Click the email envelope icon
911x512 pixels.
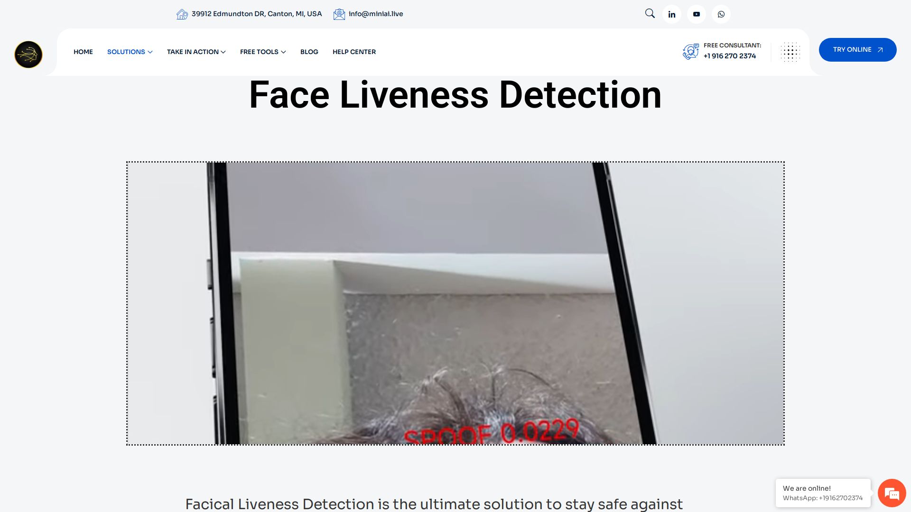[x=339, y=14]
